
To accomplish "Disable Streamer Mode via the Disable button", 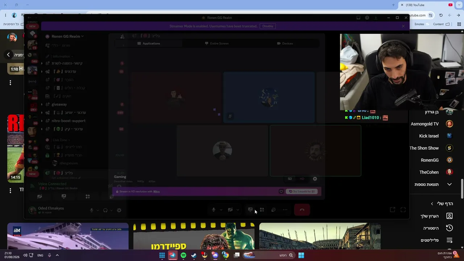I will pyautogui.click(x=268, y=26).
